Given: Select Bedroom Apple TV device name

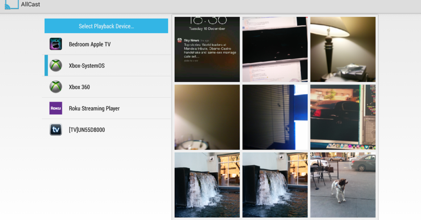Looking at the screenshot, I should (90, 44).
